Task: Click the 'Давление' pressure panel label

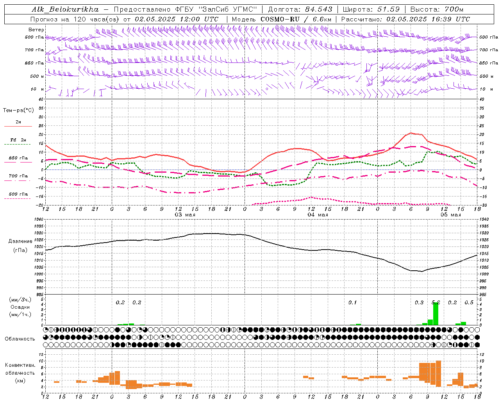Action: 20,241
